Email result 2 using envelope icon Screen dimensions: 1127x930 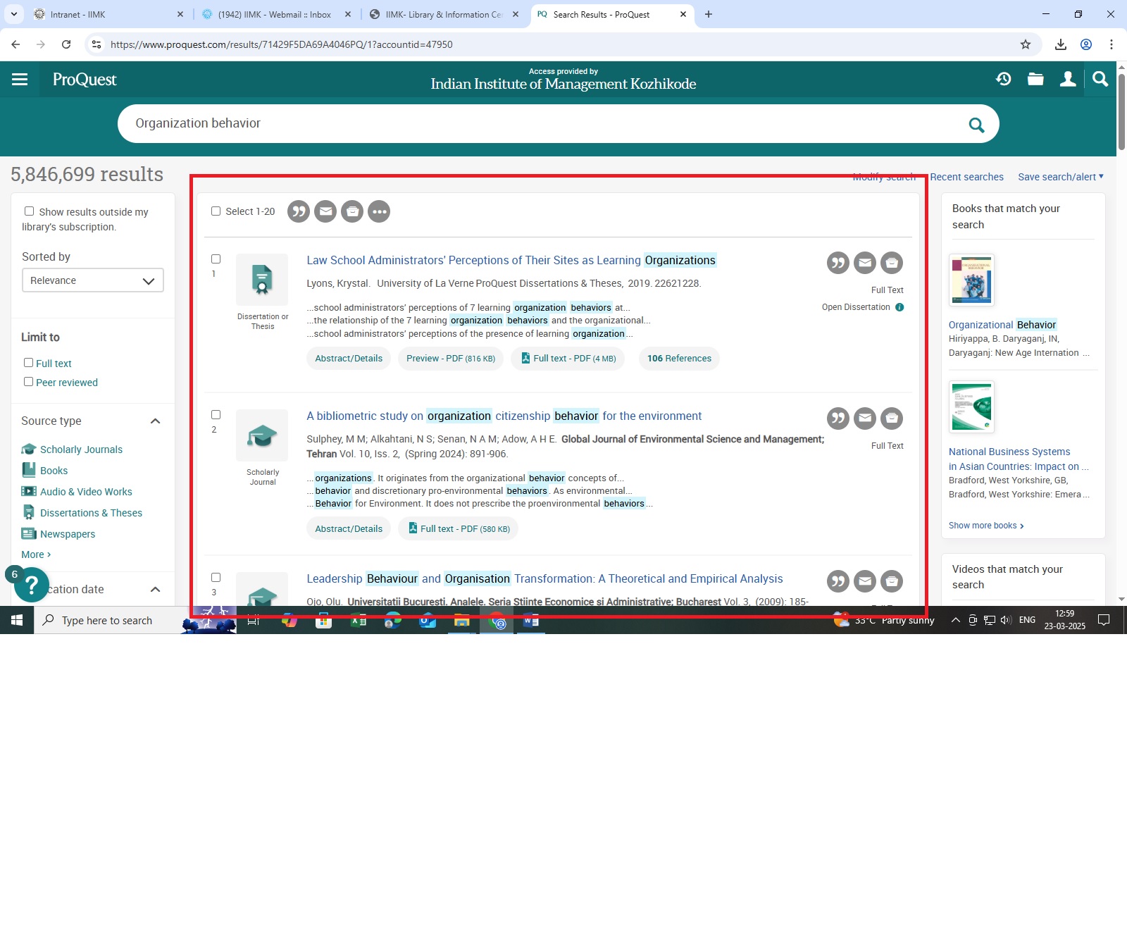pos(865,419)
